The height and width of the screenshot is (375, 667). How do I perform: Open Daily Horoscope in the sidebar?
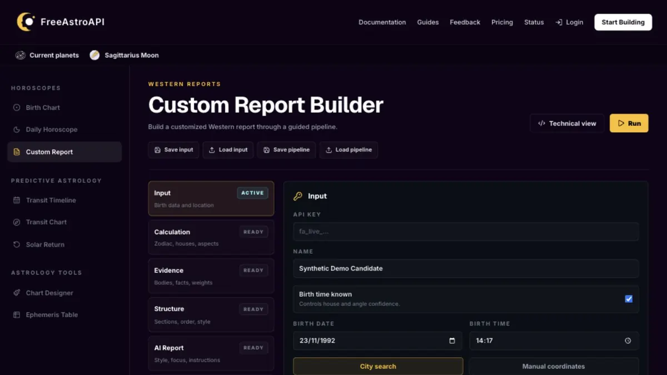(64, 129)
